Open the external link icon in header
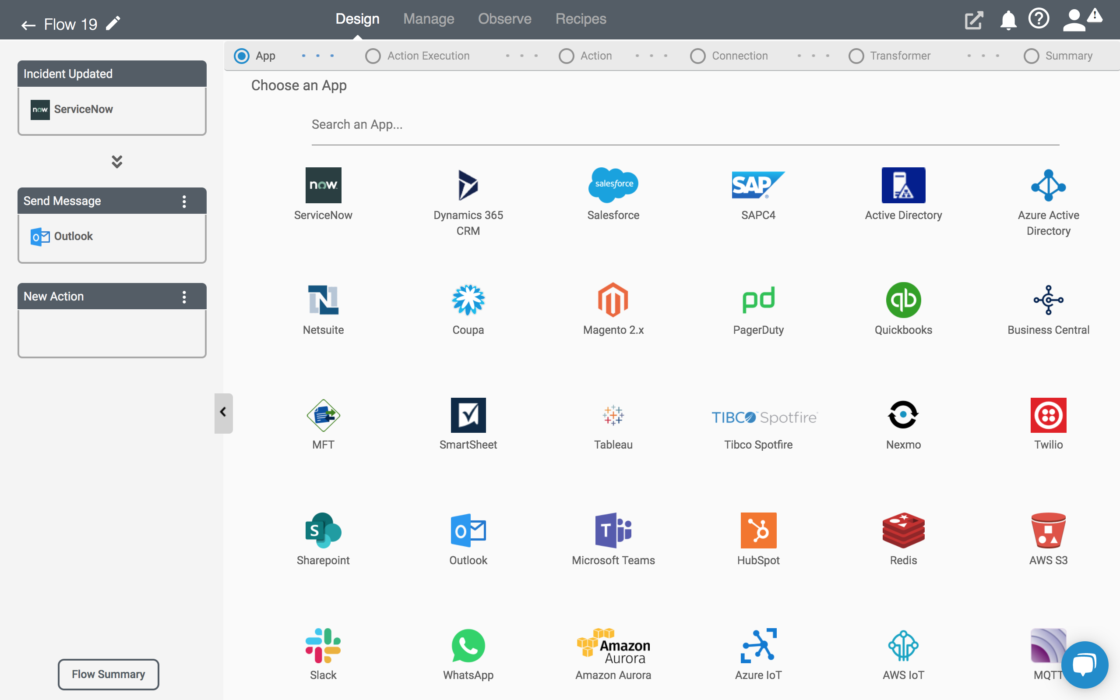 973,20
